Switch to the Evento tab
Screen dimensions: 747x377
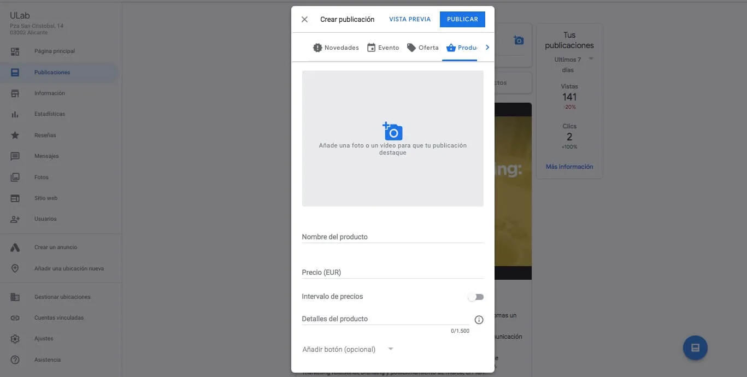[383, 48]
